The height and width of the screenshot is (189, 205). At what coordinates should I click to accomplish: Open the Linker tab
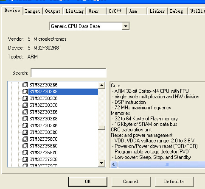pyautogui.click(x=157, y=11)
